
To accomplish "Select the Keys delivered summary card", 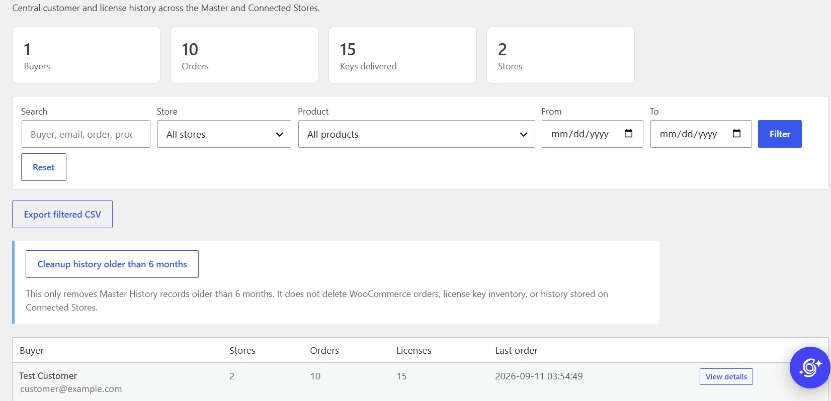I will click(402, 55).
